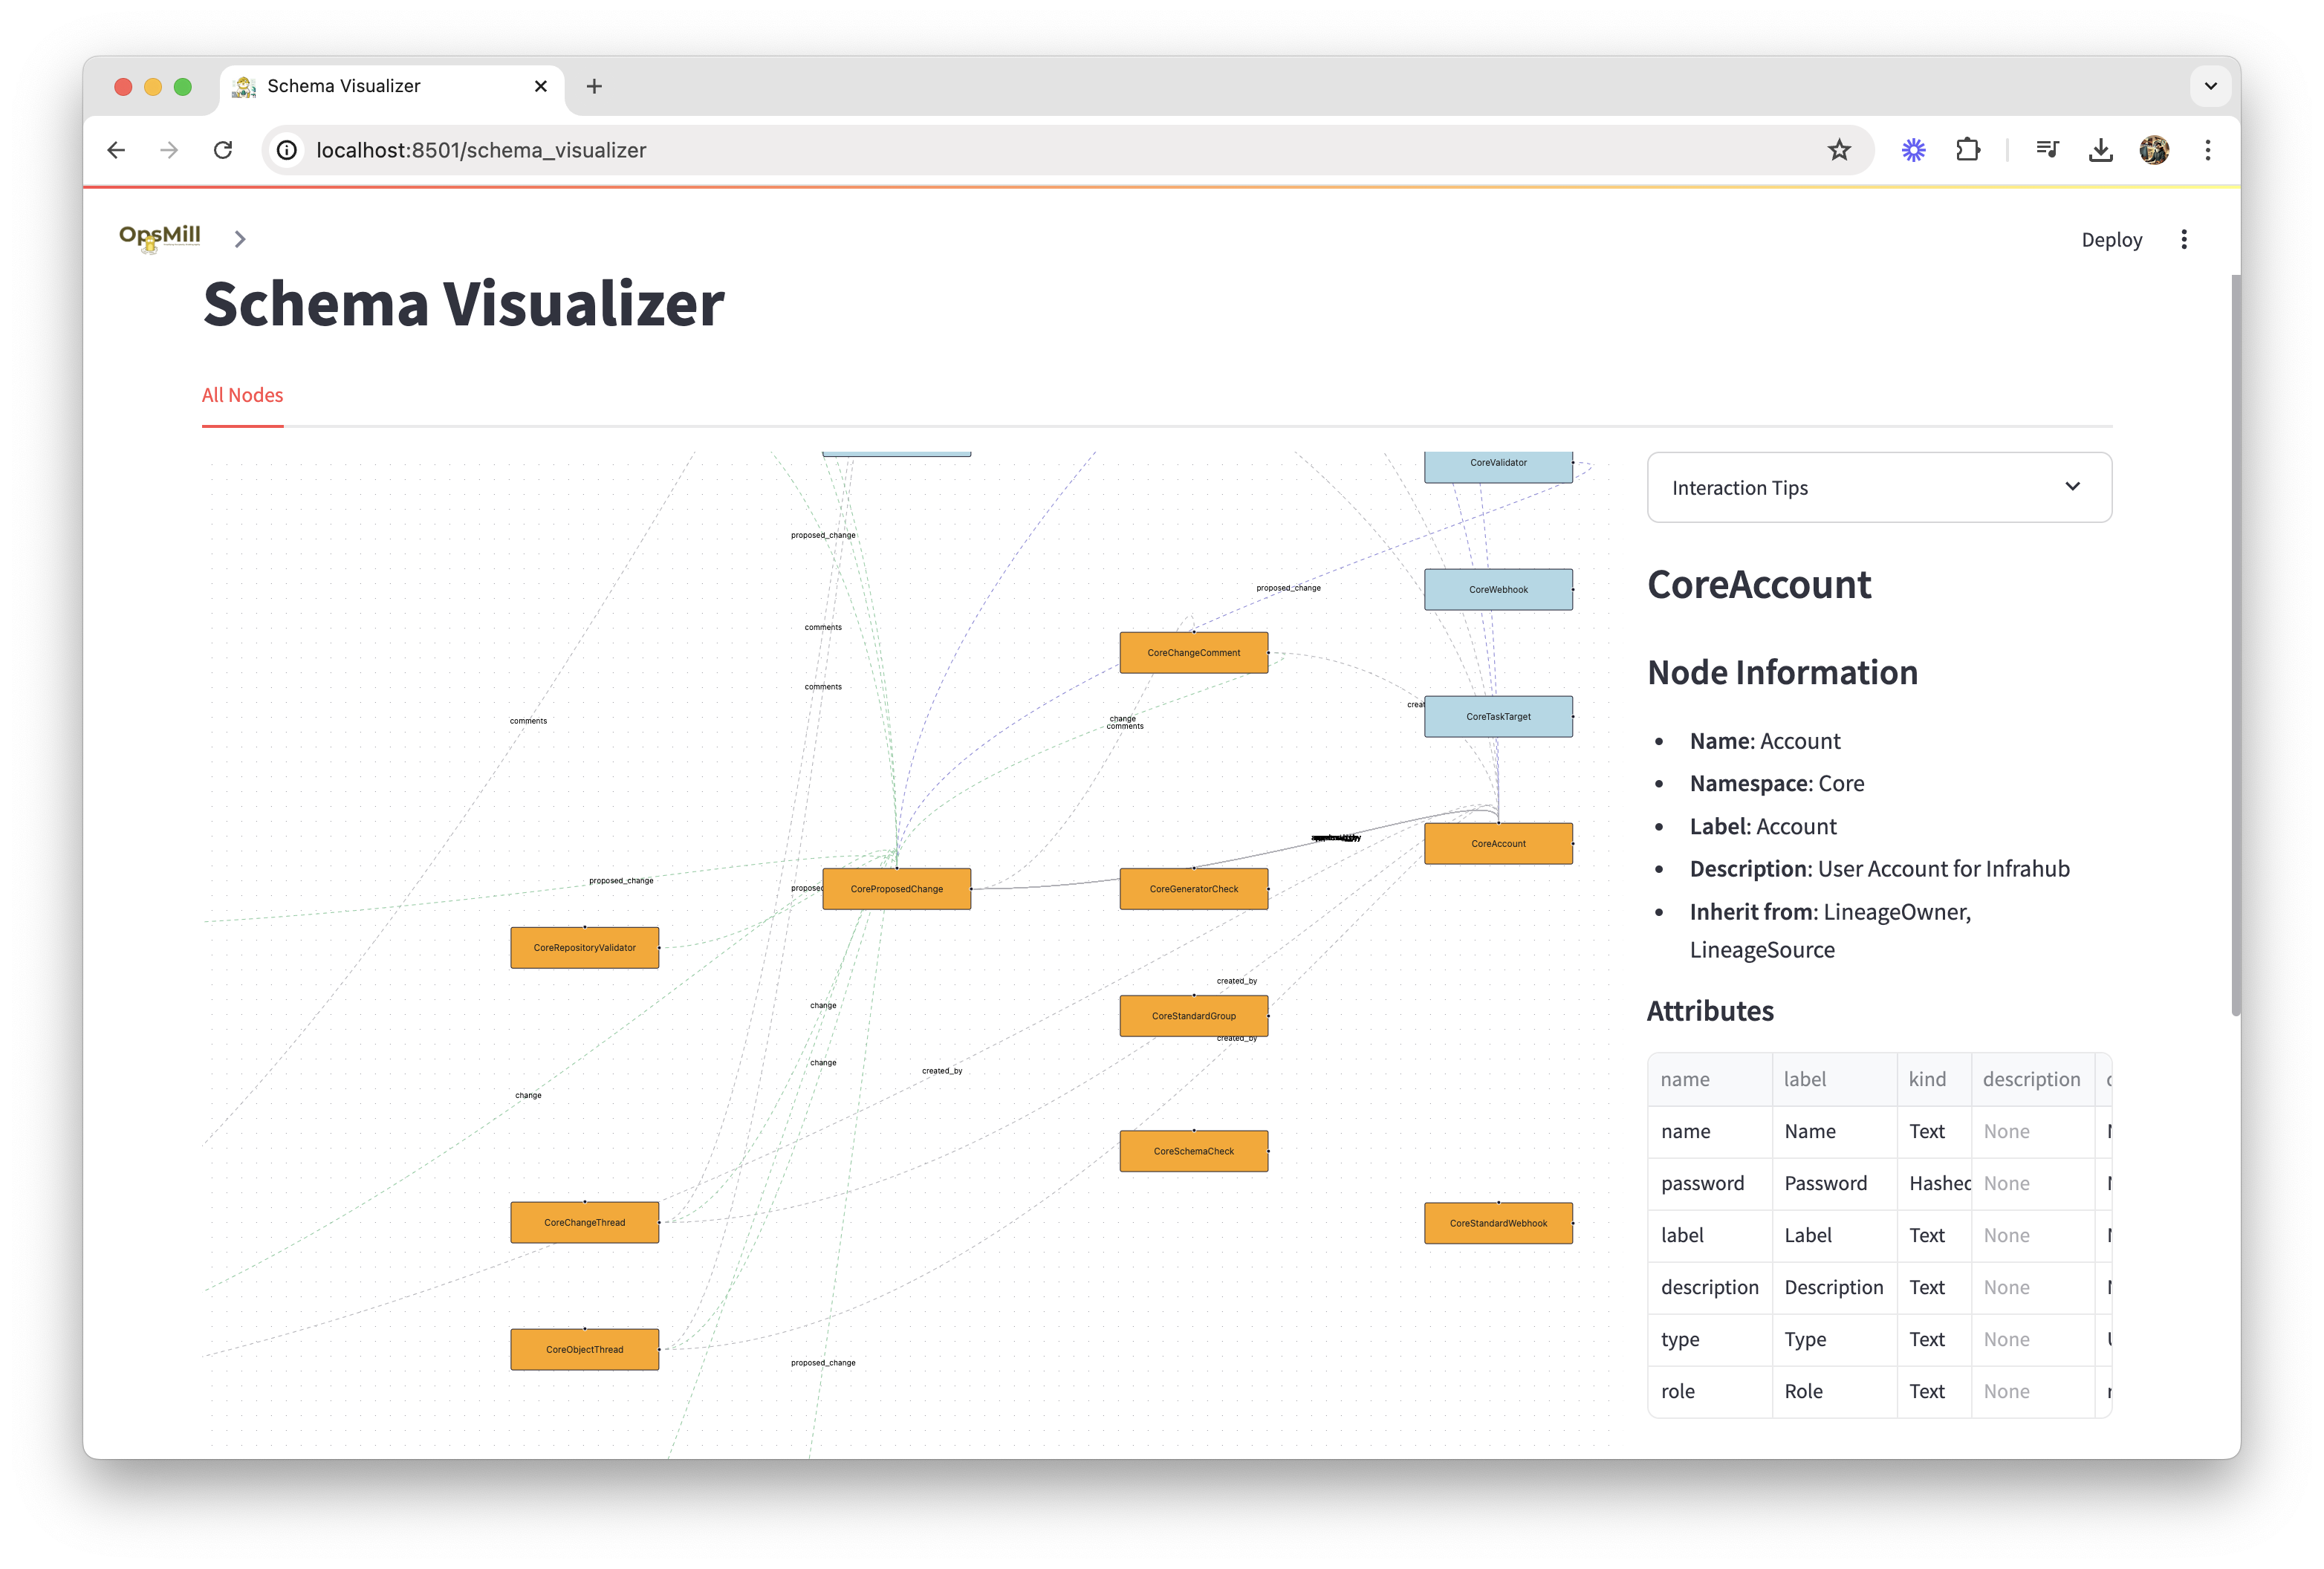Viewport: 2324px width, 1569px height.
Task: Open the tab search chevron at top right
Action: click(2211, 86)
